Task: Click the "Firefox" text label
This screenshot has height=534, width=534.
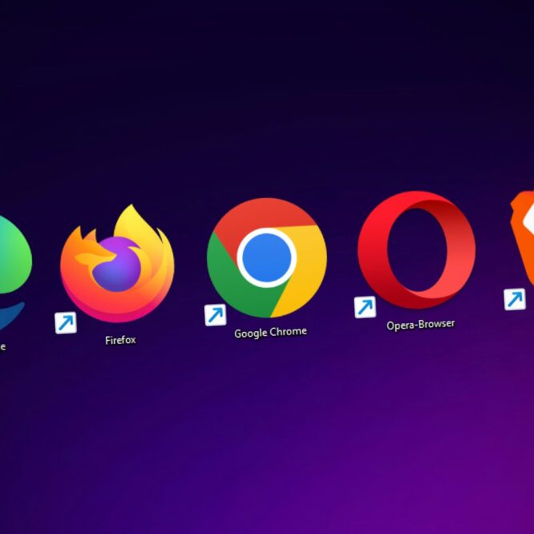Action: pos(120,340)
